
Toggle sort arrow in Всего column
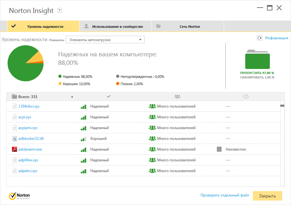point(72,96)
